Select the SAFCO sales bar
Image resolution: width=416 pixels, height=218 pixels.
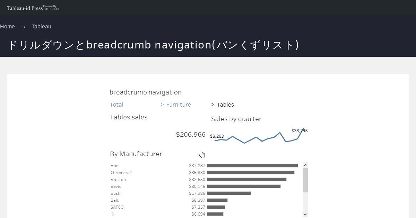[x=216, y=207]
